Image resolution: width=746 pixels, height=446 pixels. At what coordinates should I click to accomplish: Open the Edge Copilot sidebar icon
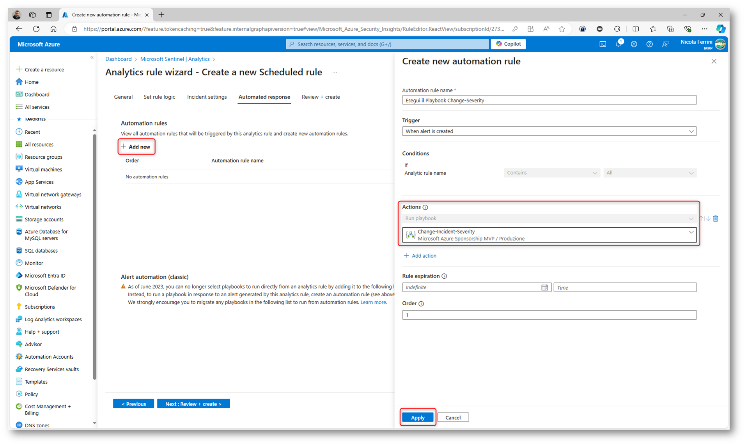click(x=721, y=29)
